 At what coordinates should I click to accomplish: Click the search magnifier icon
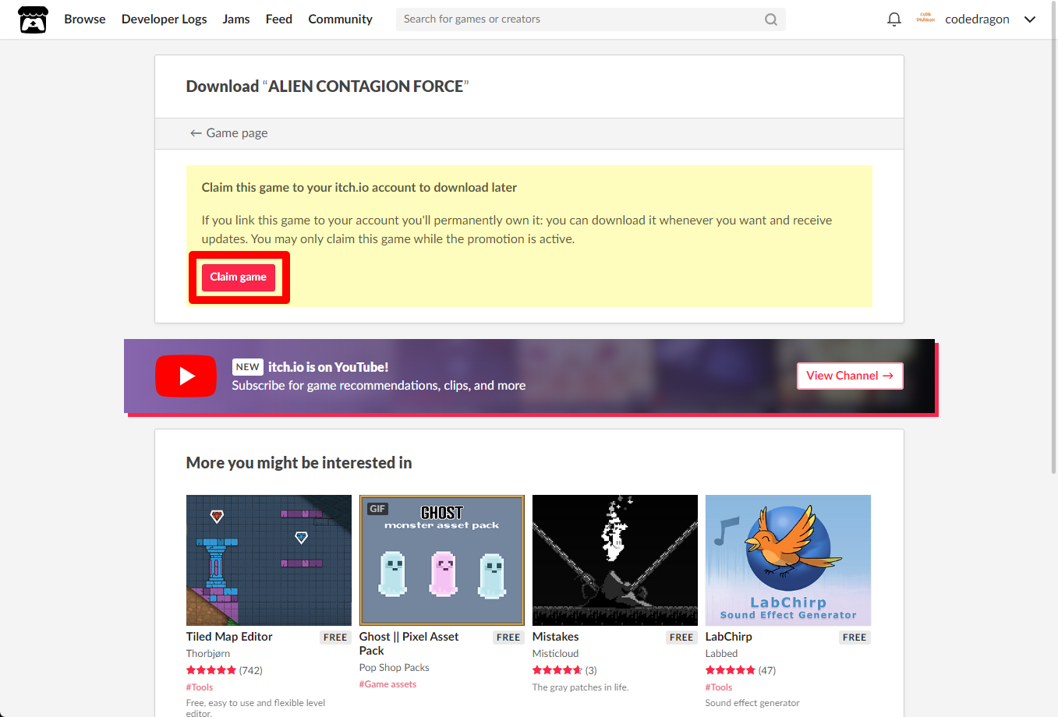(x=771, y=19)
